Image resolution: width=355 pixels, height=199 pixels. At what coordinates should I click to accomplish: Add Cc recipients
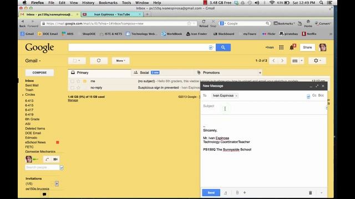(x=315, y=96)
